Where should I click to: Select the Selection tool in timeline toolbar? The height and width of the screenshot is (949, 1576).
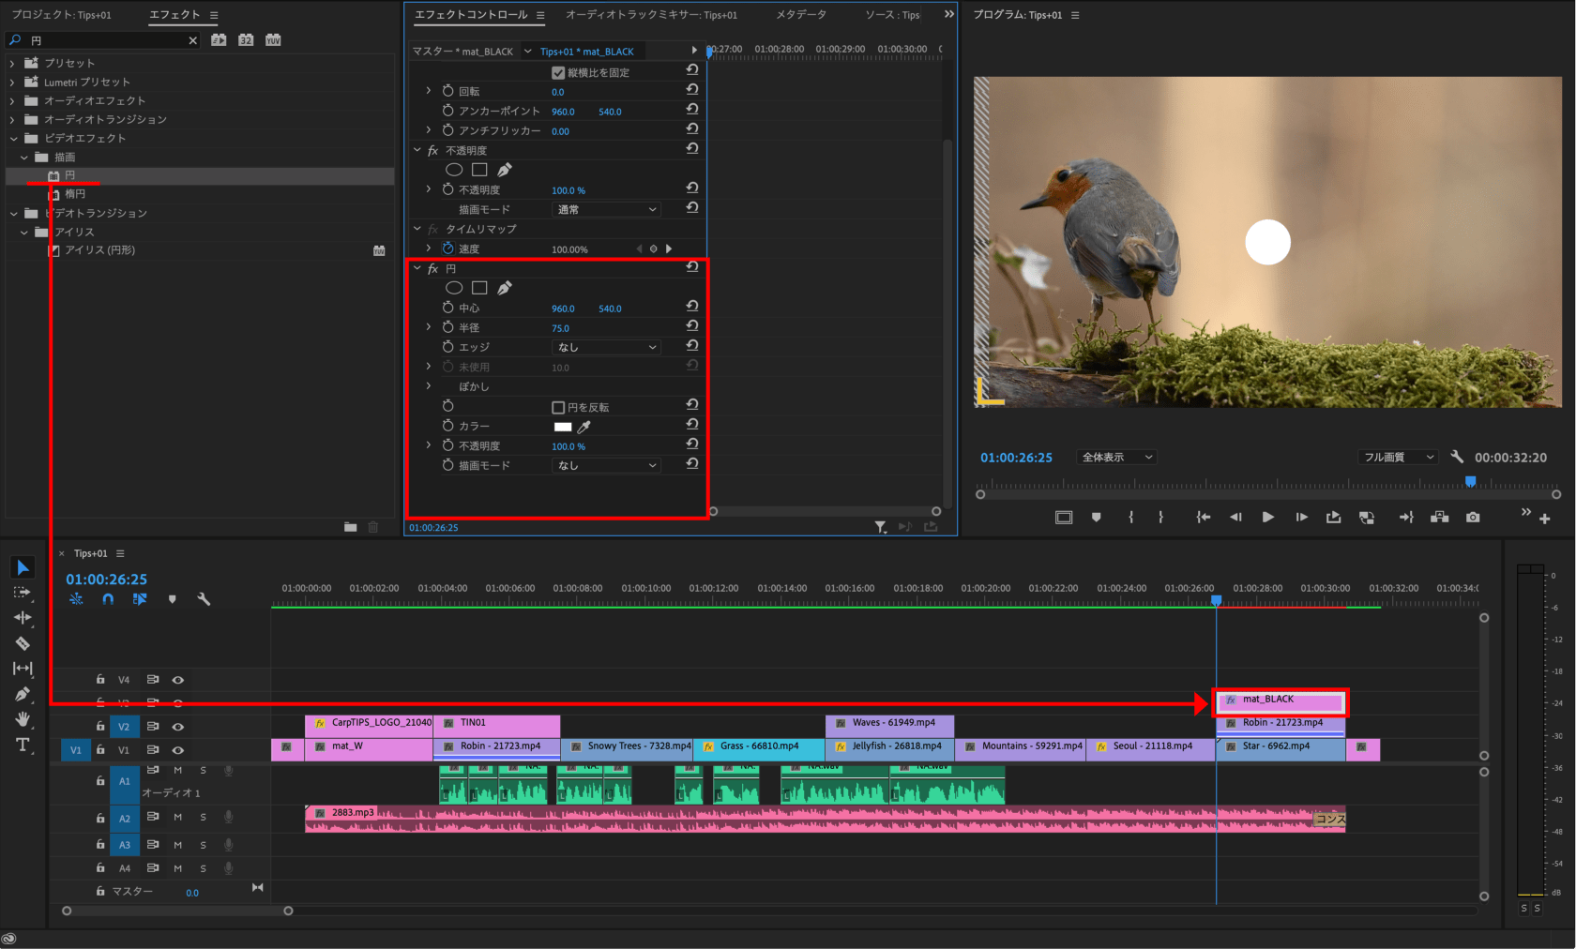[x=23, y=567]
